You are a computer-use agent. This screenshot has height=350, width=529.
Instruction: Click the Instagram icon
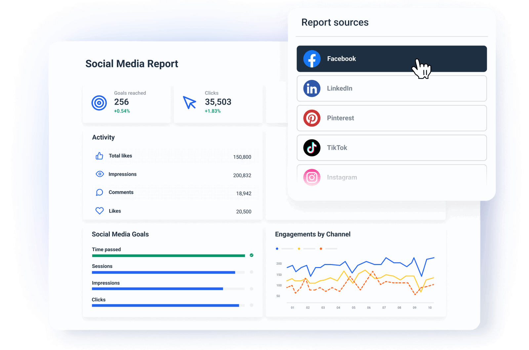(x=312, y=177)
